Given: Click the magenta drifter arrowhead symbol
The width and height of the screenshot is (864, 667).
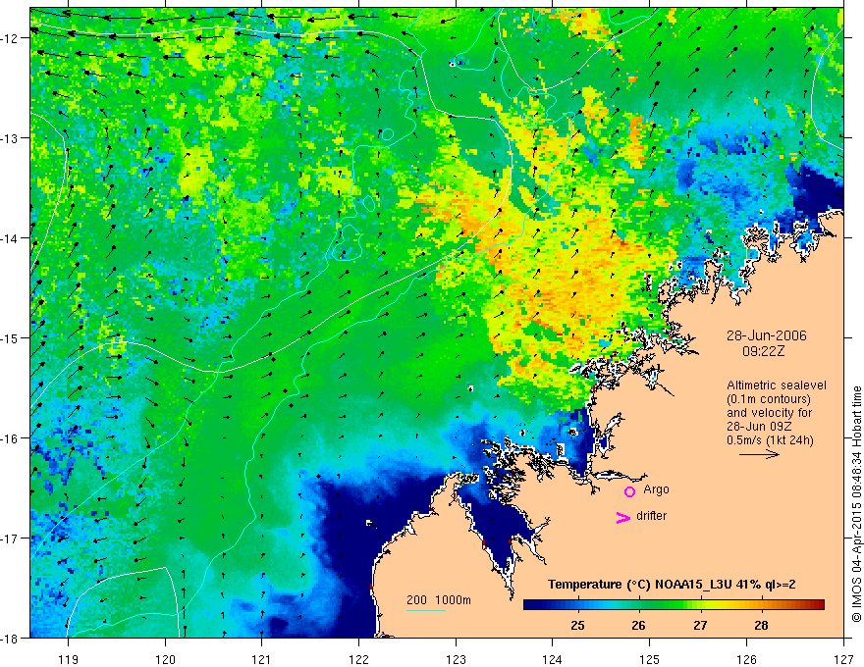Looking at the screenshot, I should point(623,517).
